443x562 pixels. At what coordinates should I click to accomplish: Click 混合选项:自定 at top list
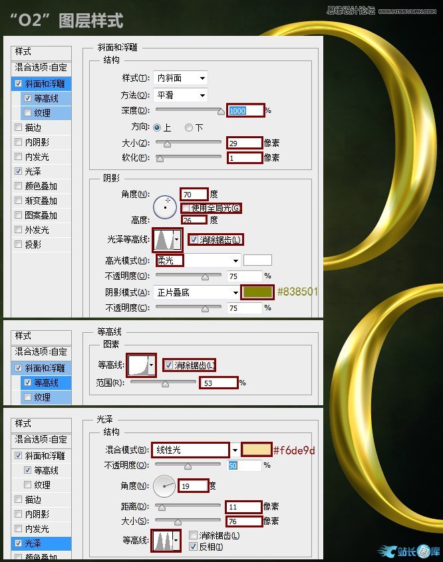[x=41, y=67]
